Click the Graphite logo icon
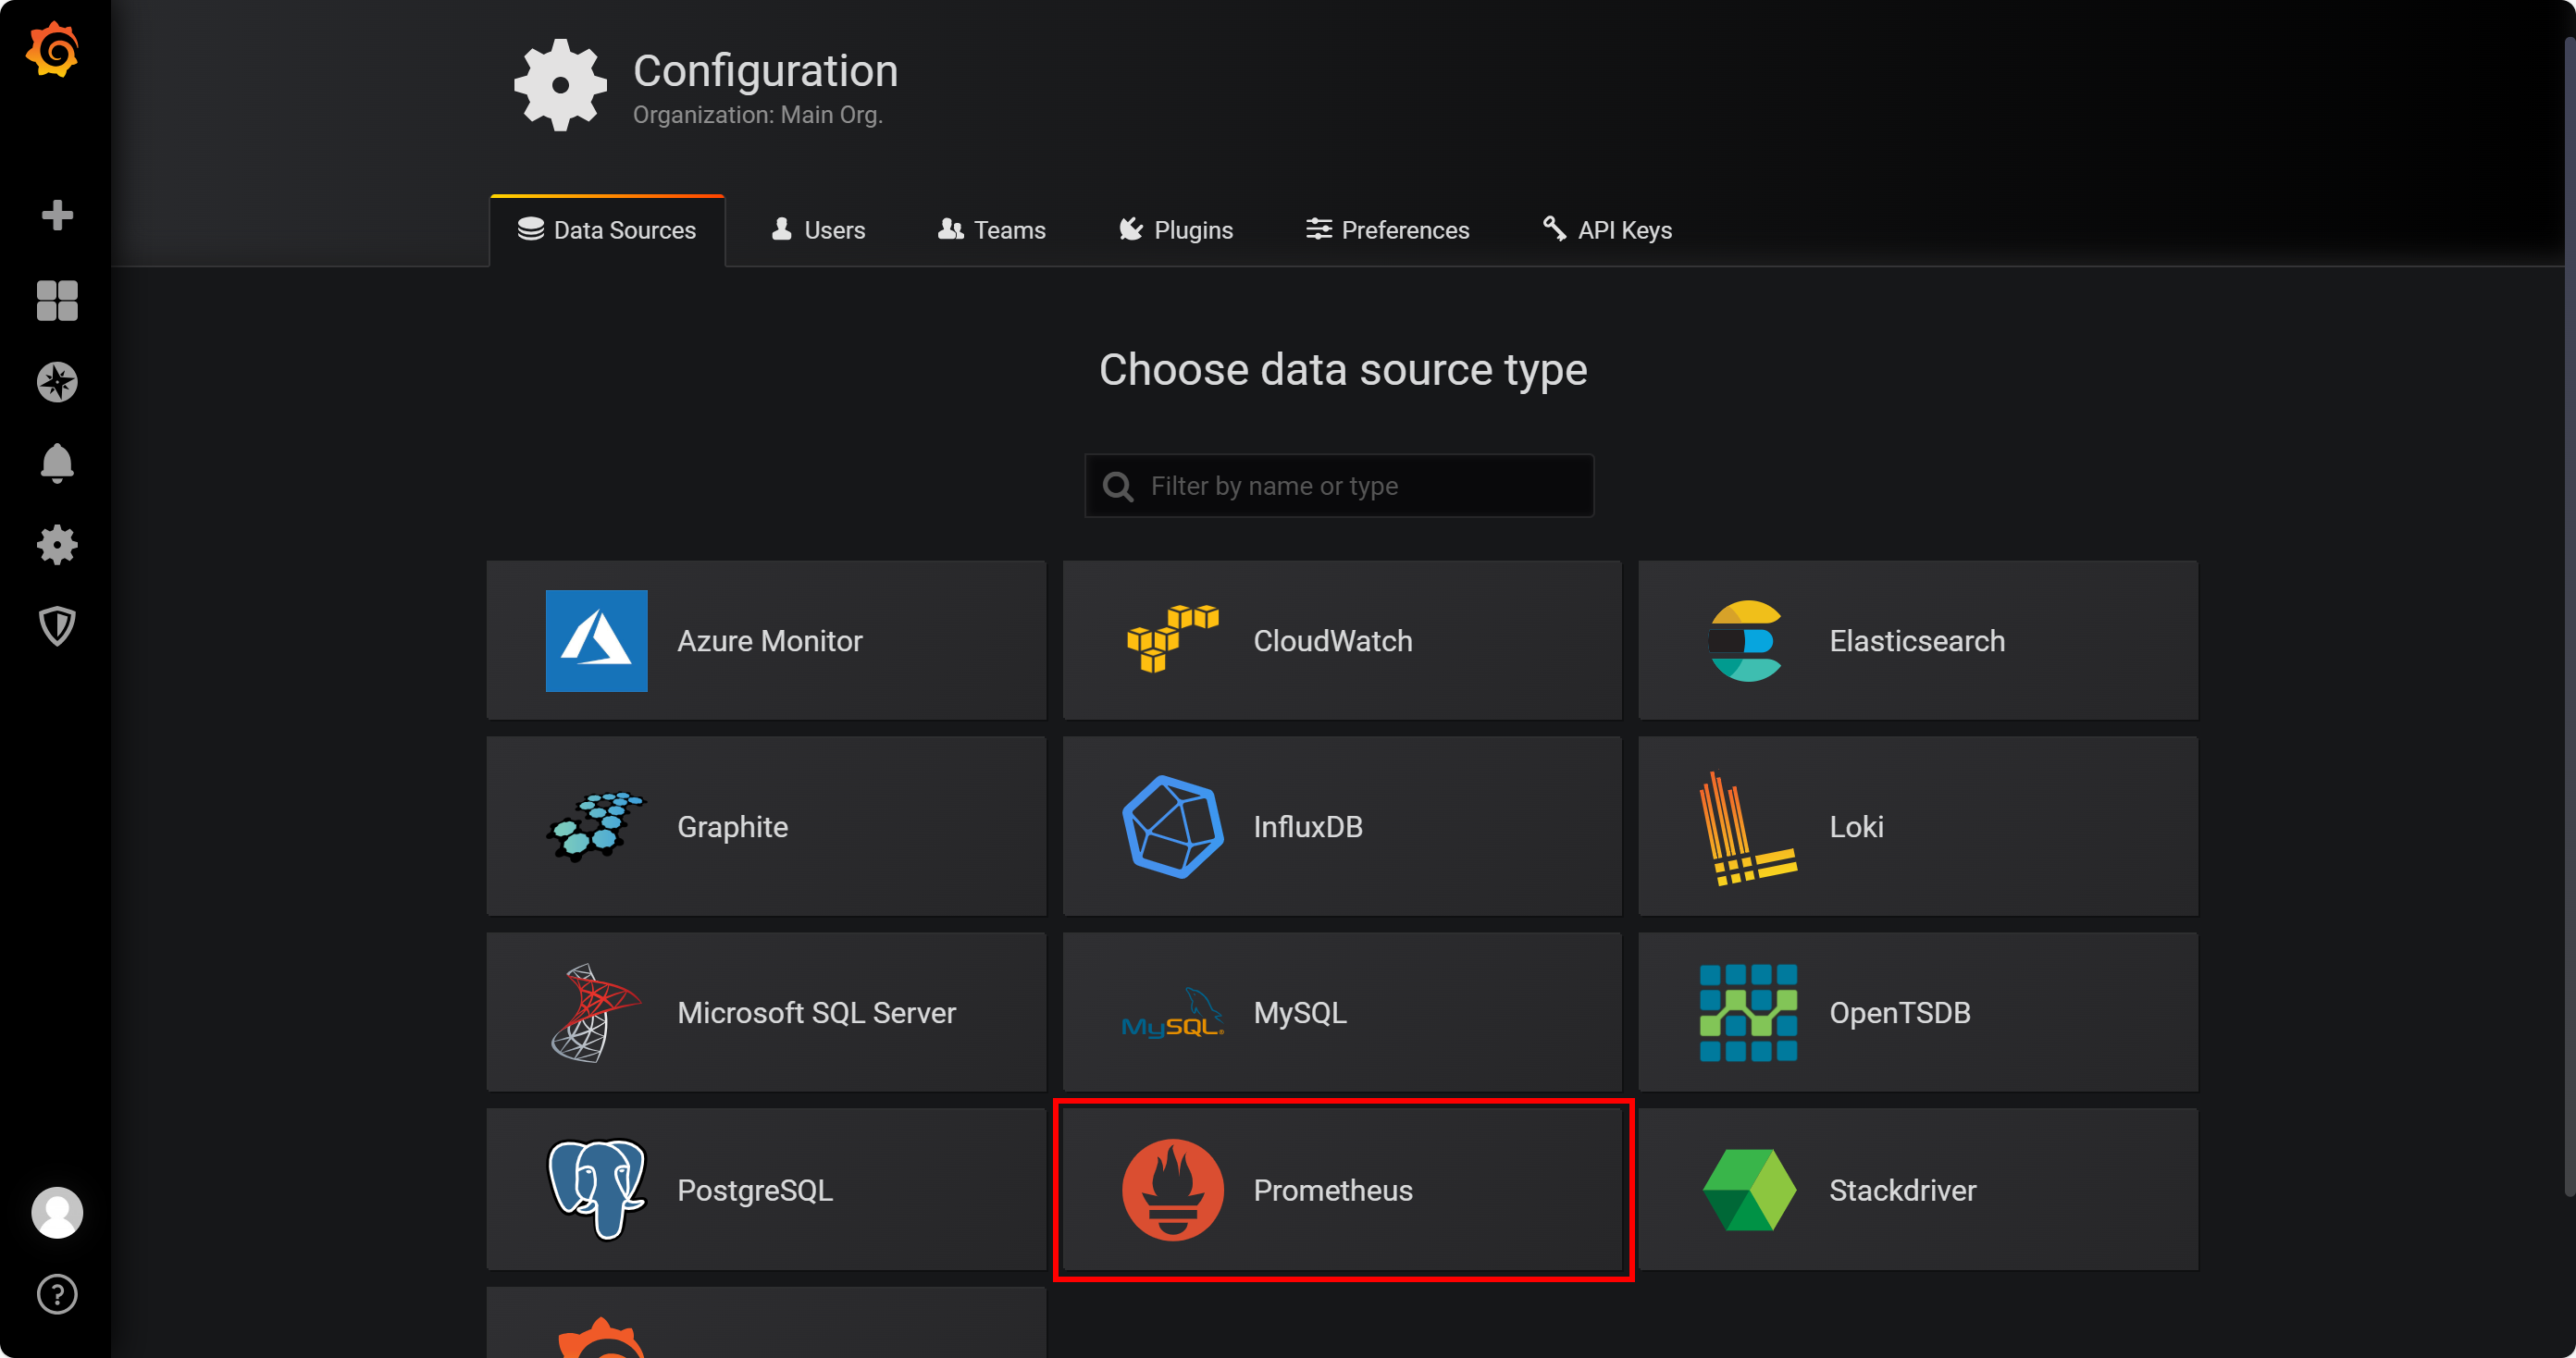 [596, 827]
